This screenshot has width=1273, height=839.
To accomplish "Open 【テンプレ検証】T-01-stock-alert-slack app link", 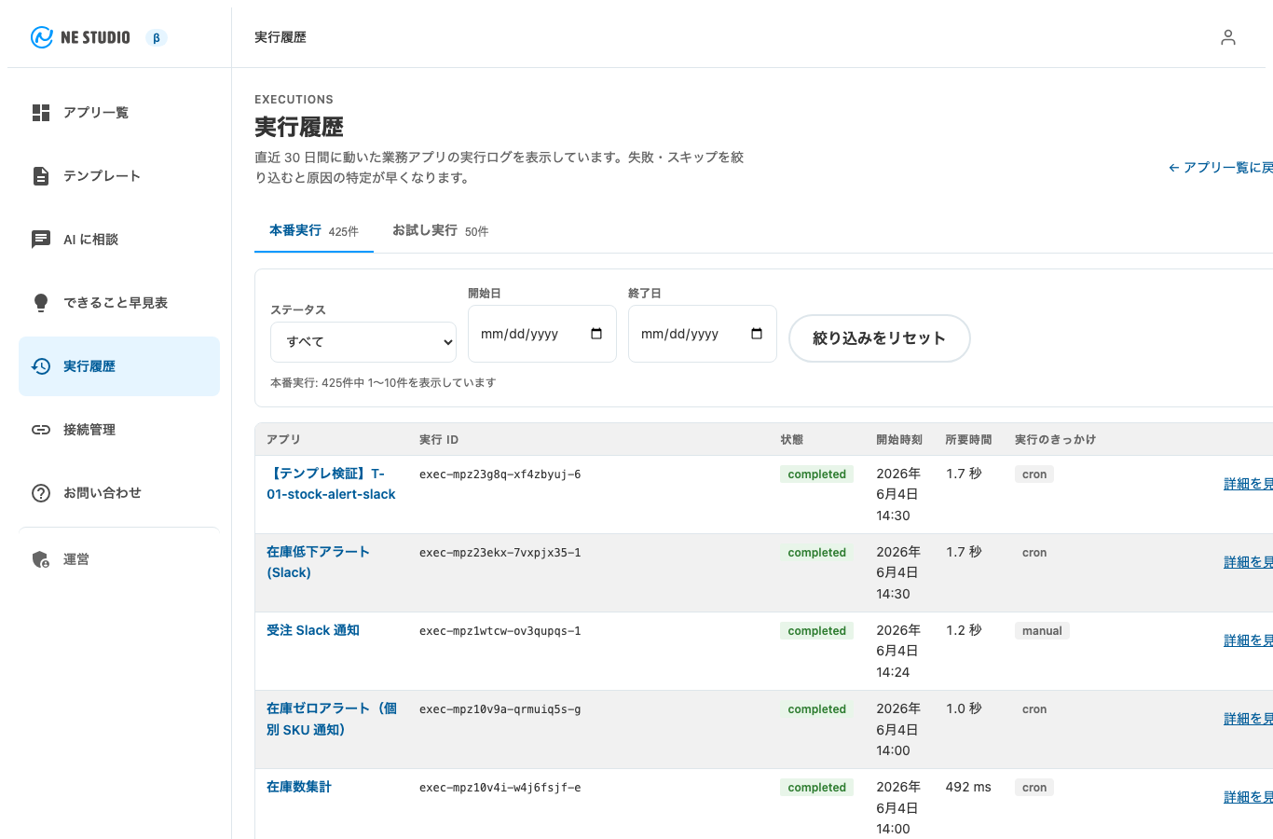I will [x=331, y=484].
